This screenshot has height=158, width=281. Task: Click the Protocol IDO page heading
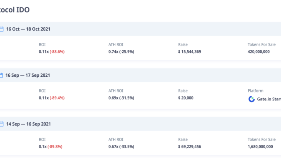15,10
